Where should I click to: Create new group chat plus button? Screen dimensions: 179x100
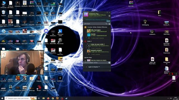pyautogui.click(x=109, y=62)
